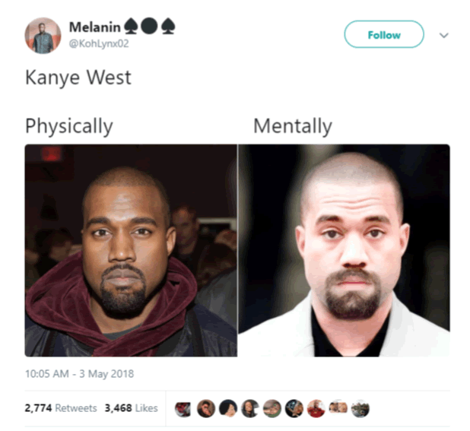Click the black circle emoji in display name

(149, 26)
